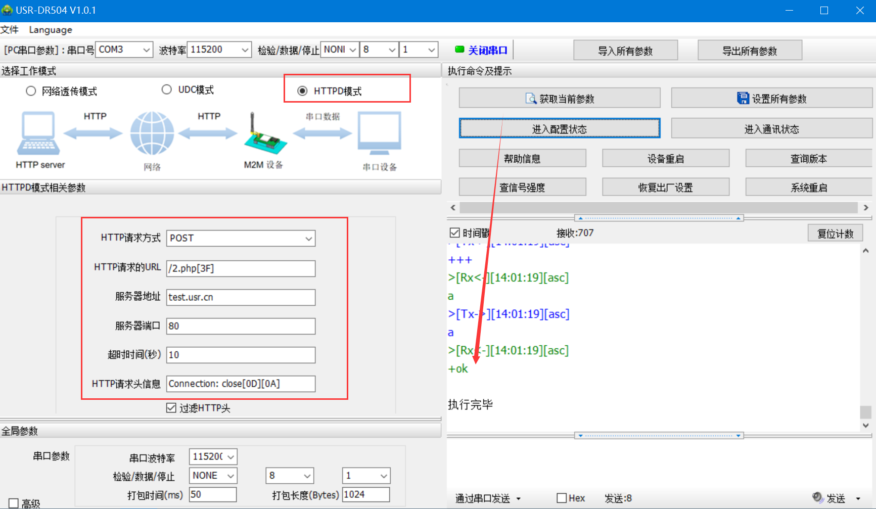Viewport: 876px width, 509px height.
Task: Click the HTTP server laptop icon
Action: coord(38,133)
